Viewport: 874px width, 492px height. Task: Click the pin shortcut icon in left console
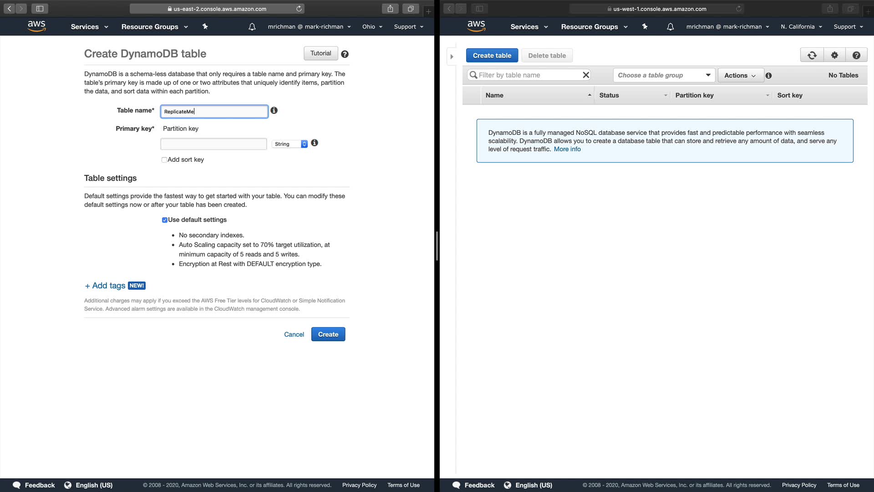(x=205, y=27)
